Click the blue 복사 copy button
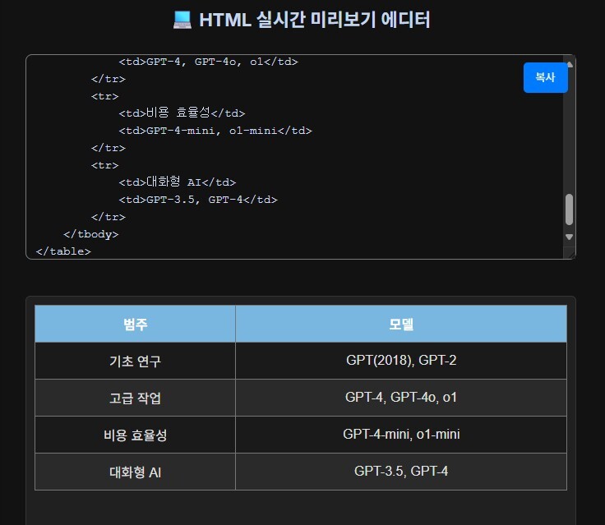The image size is (605, 525). click(545, 77)
